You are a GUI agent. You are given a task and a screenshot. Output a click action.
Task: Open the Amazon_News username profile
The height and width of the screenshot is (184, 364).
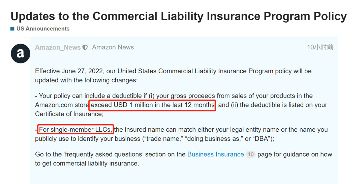tap(58, 48)
